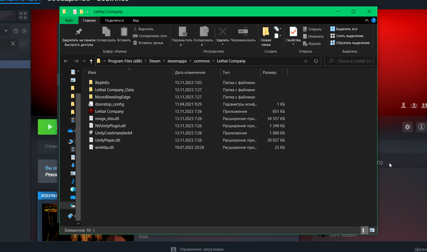The image size is (427, 252).
Task: Open the 3D Objects cube in navigation pane
Action: click(73, 189)
